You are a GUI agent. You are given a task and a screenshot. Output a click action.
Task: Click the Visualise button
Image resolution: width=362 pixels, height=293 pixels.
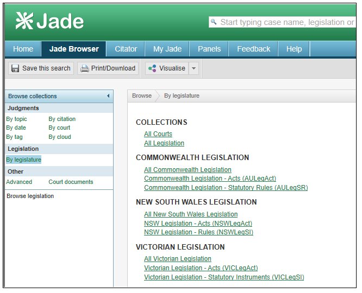tap(167, 68)
